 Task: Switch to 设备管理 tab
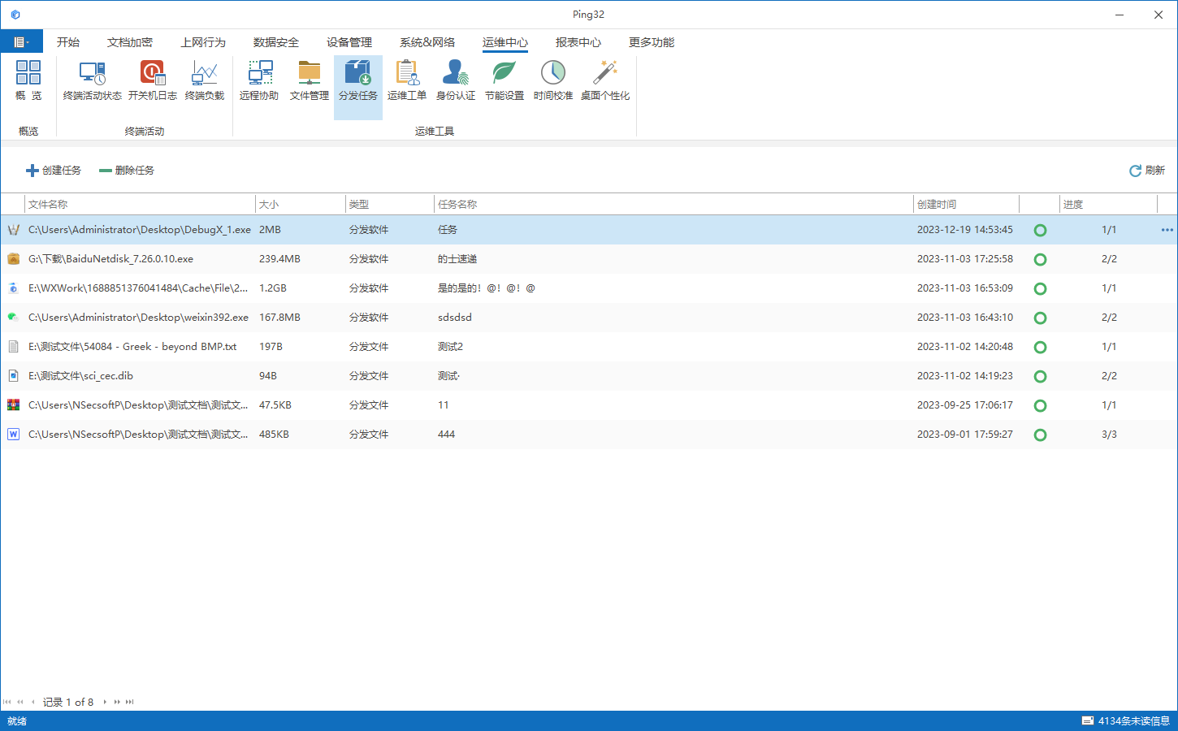coord(349,42)
